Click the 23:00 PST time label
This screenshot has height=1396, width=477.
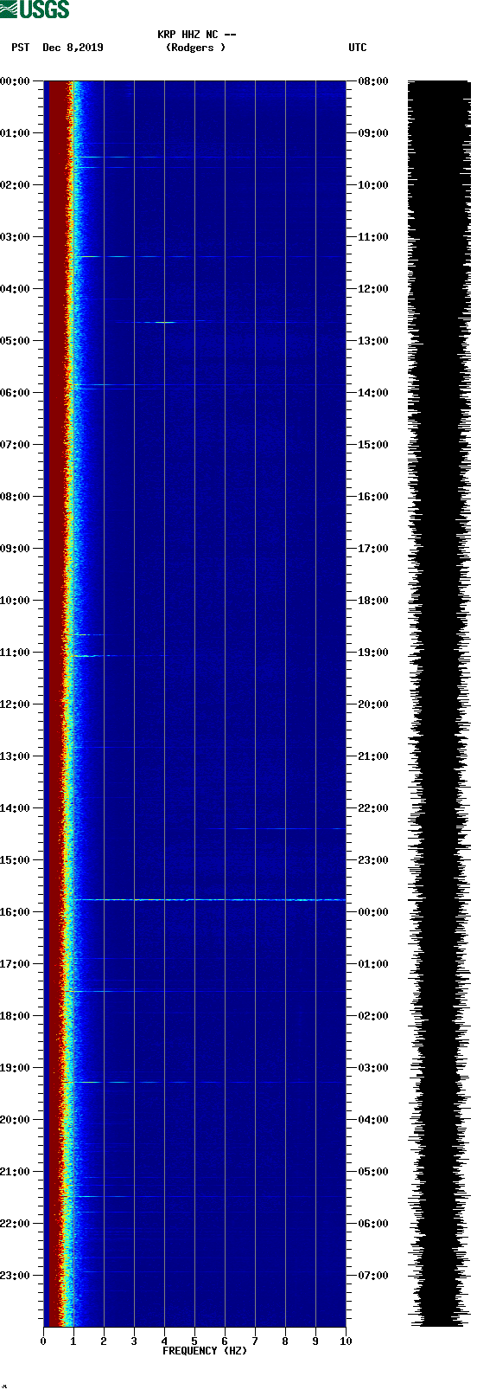point(16,1276)
